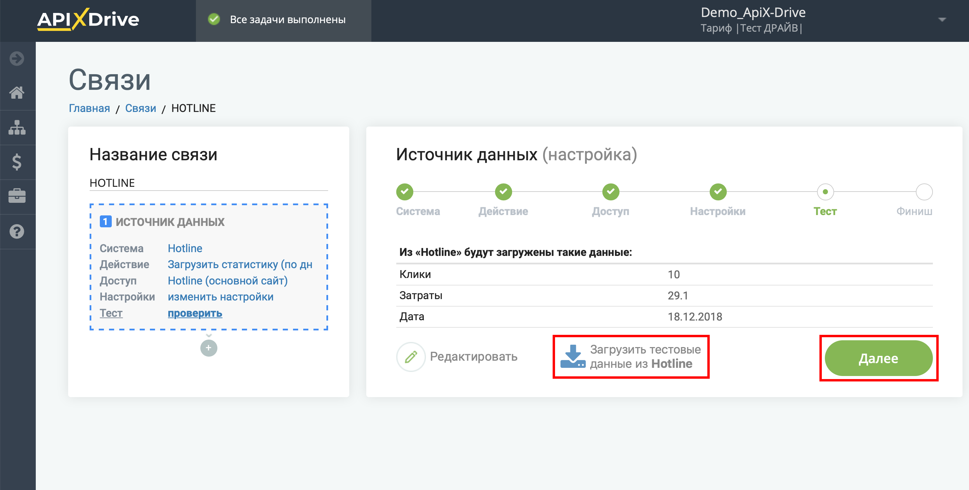
Task: Select the Тест step marker
Action: [x=825, y=192]
